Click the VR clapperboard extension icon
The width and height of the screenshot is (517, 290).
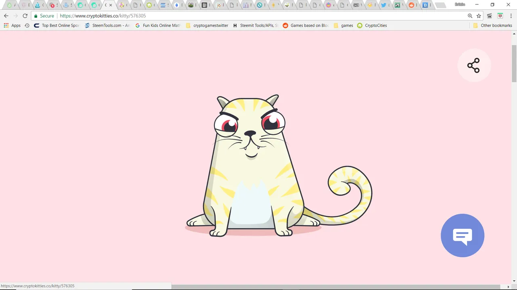[490, 16]
